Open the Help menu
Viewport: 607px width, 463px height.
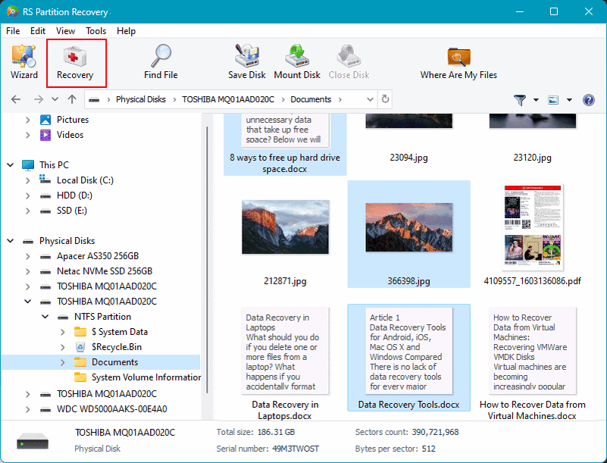coord(127,31)
